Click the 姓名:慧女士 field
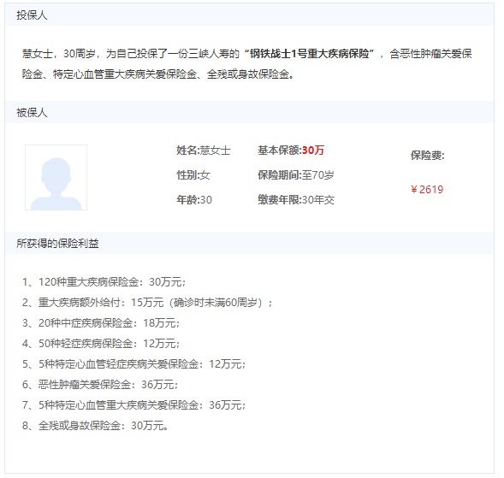 [204, 150]
